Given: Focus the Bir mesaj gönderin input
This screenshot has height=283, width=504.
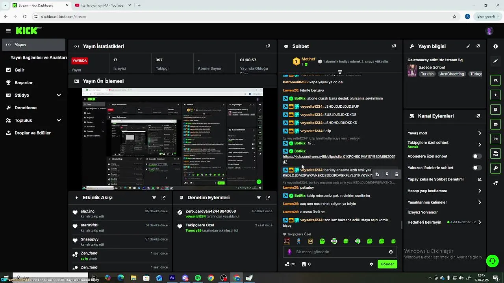Looking at the screenshot, I should (x=340, y=252).
